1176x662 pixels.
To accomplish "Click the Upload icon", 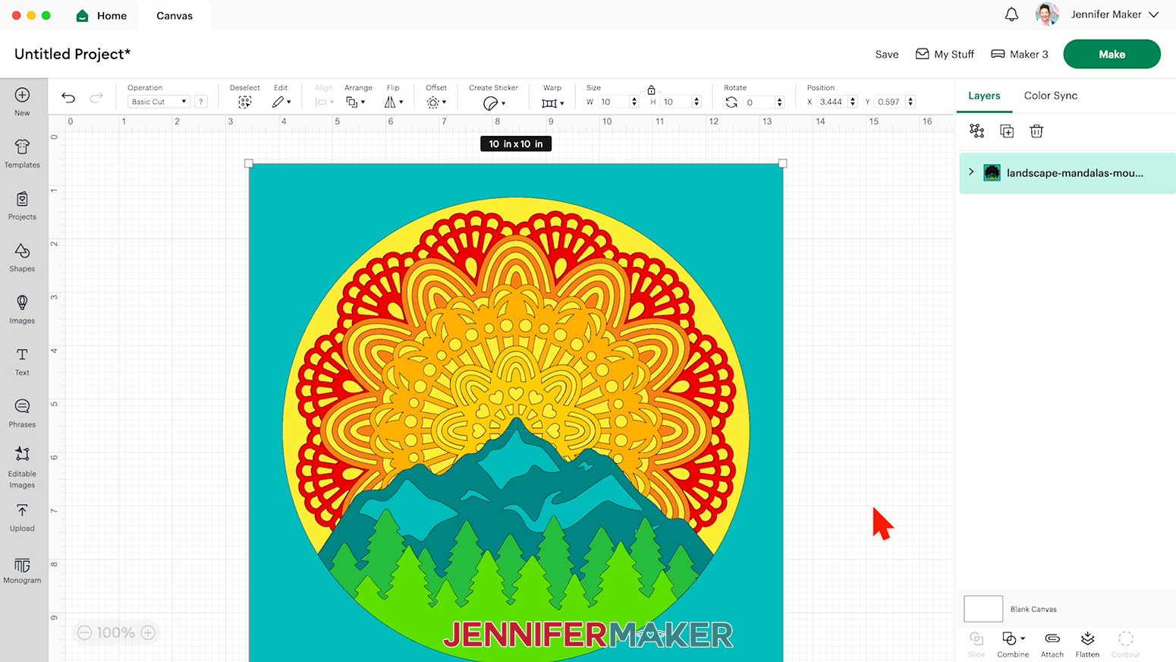I will [22, 510].
